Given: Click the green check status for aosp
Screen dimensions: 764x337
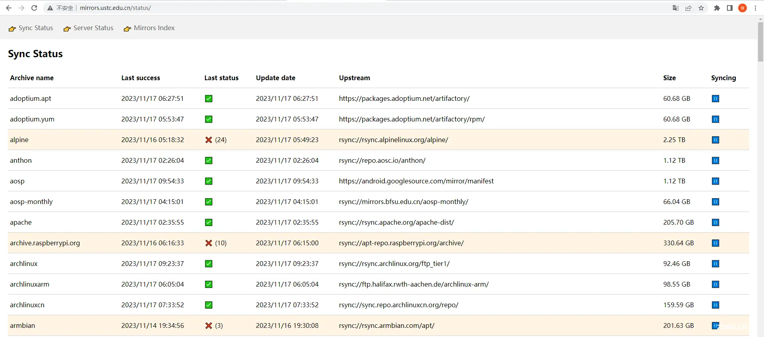Looking at the screenshot, I should [x=209, y=181].
